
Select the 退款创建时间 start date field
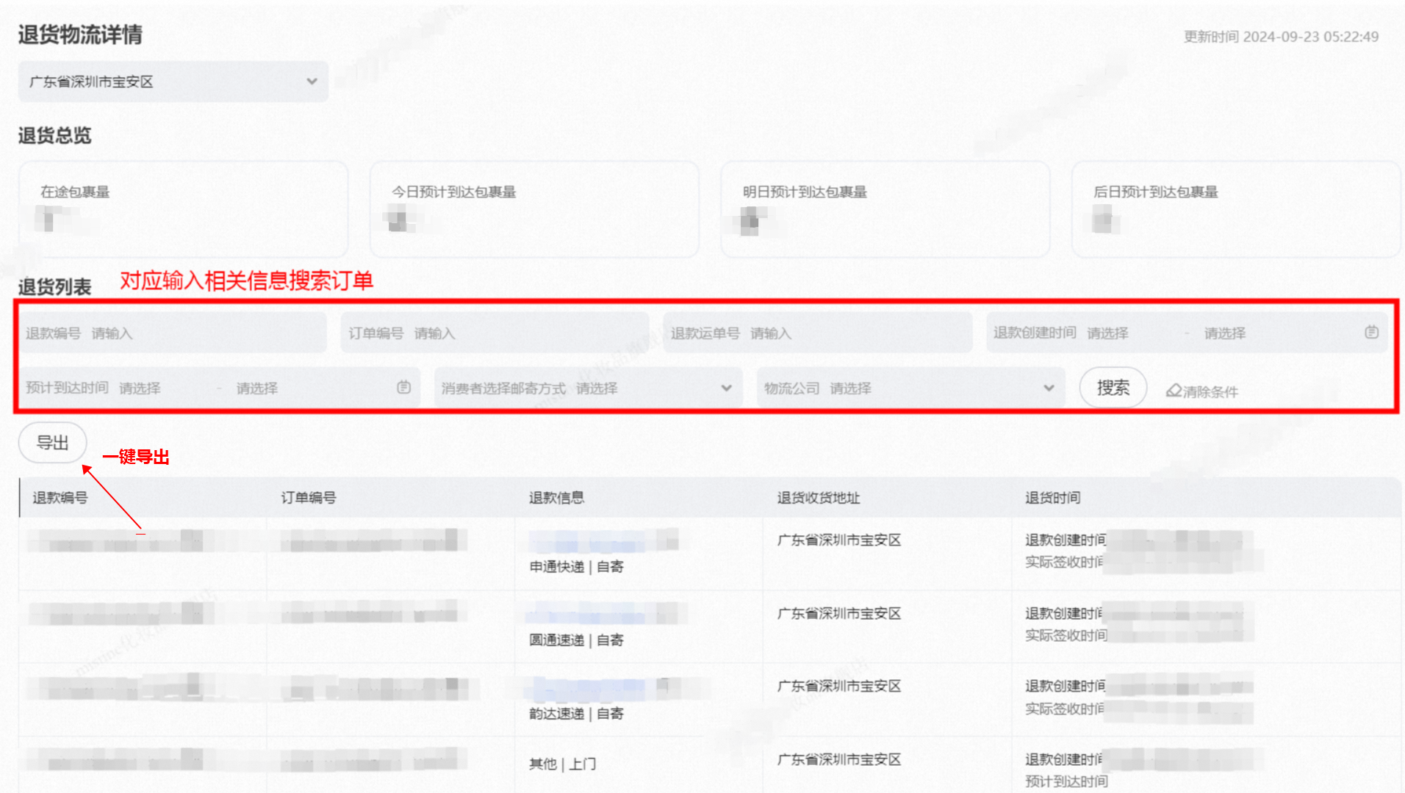click(1132, 333)
